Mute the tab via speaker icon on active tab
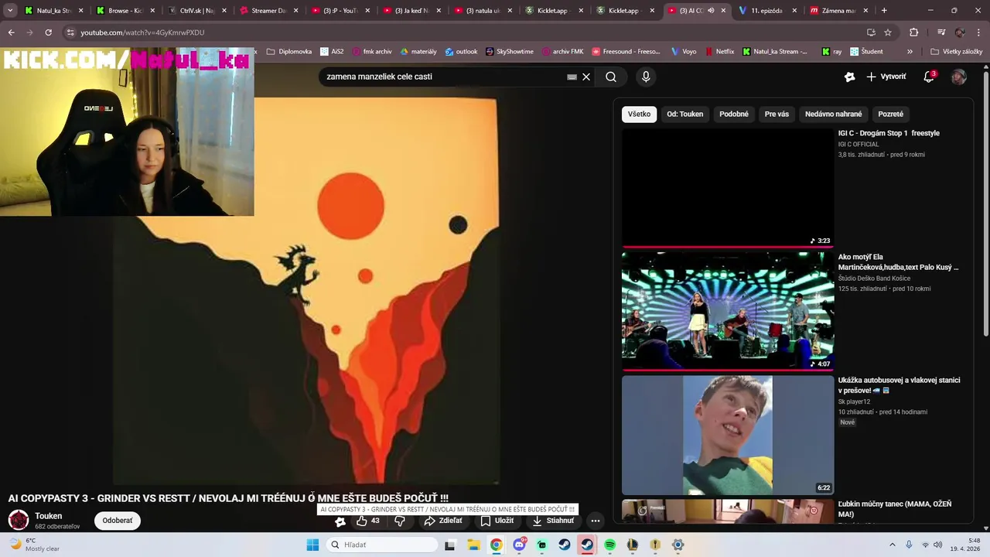The height and width of the screenshot is (557, 990). 710,11
